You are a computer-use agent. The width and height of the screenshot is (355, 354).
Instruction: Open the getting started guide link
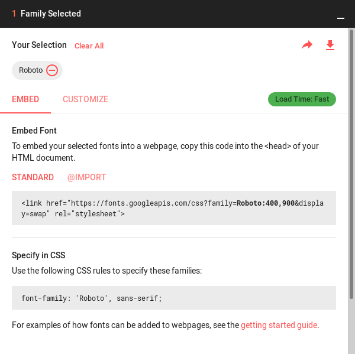(x=279, y=325)
